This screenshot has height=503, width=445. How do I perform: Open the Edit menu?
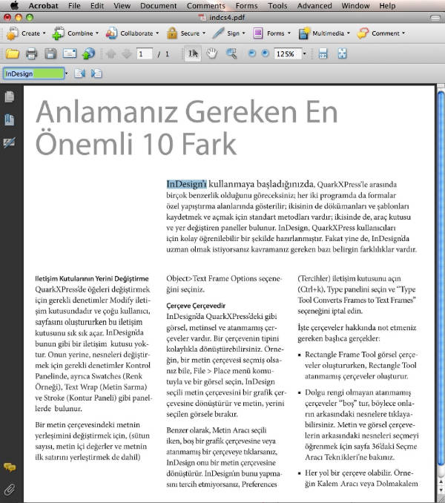click(x=97, y=6)
